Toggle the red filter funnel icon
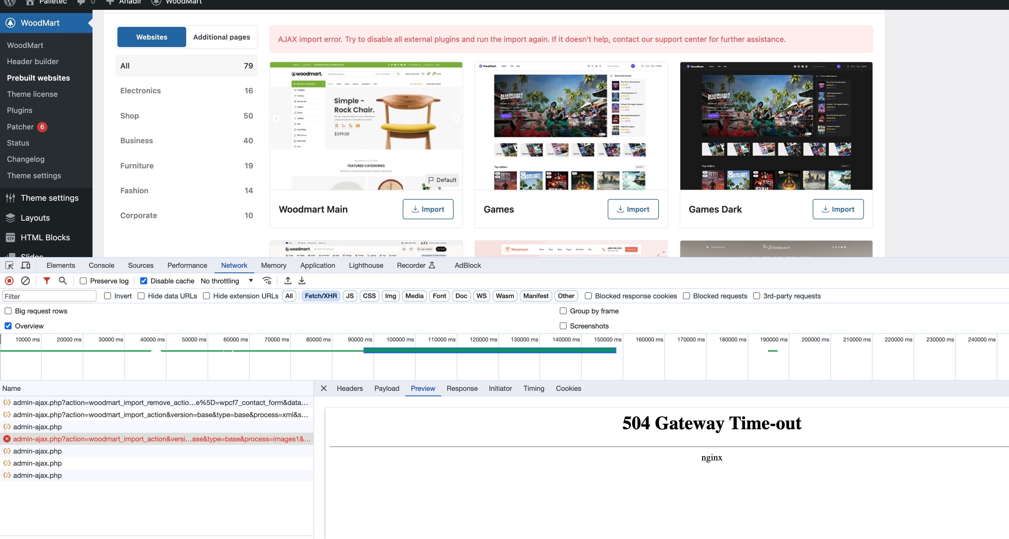Image resolution: width=1009 pixels, height=539 pixels. pos(47,281)
